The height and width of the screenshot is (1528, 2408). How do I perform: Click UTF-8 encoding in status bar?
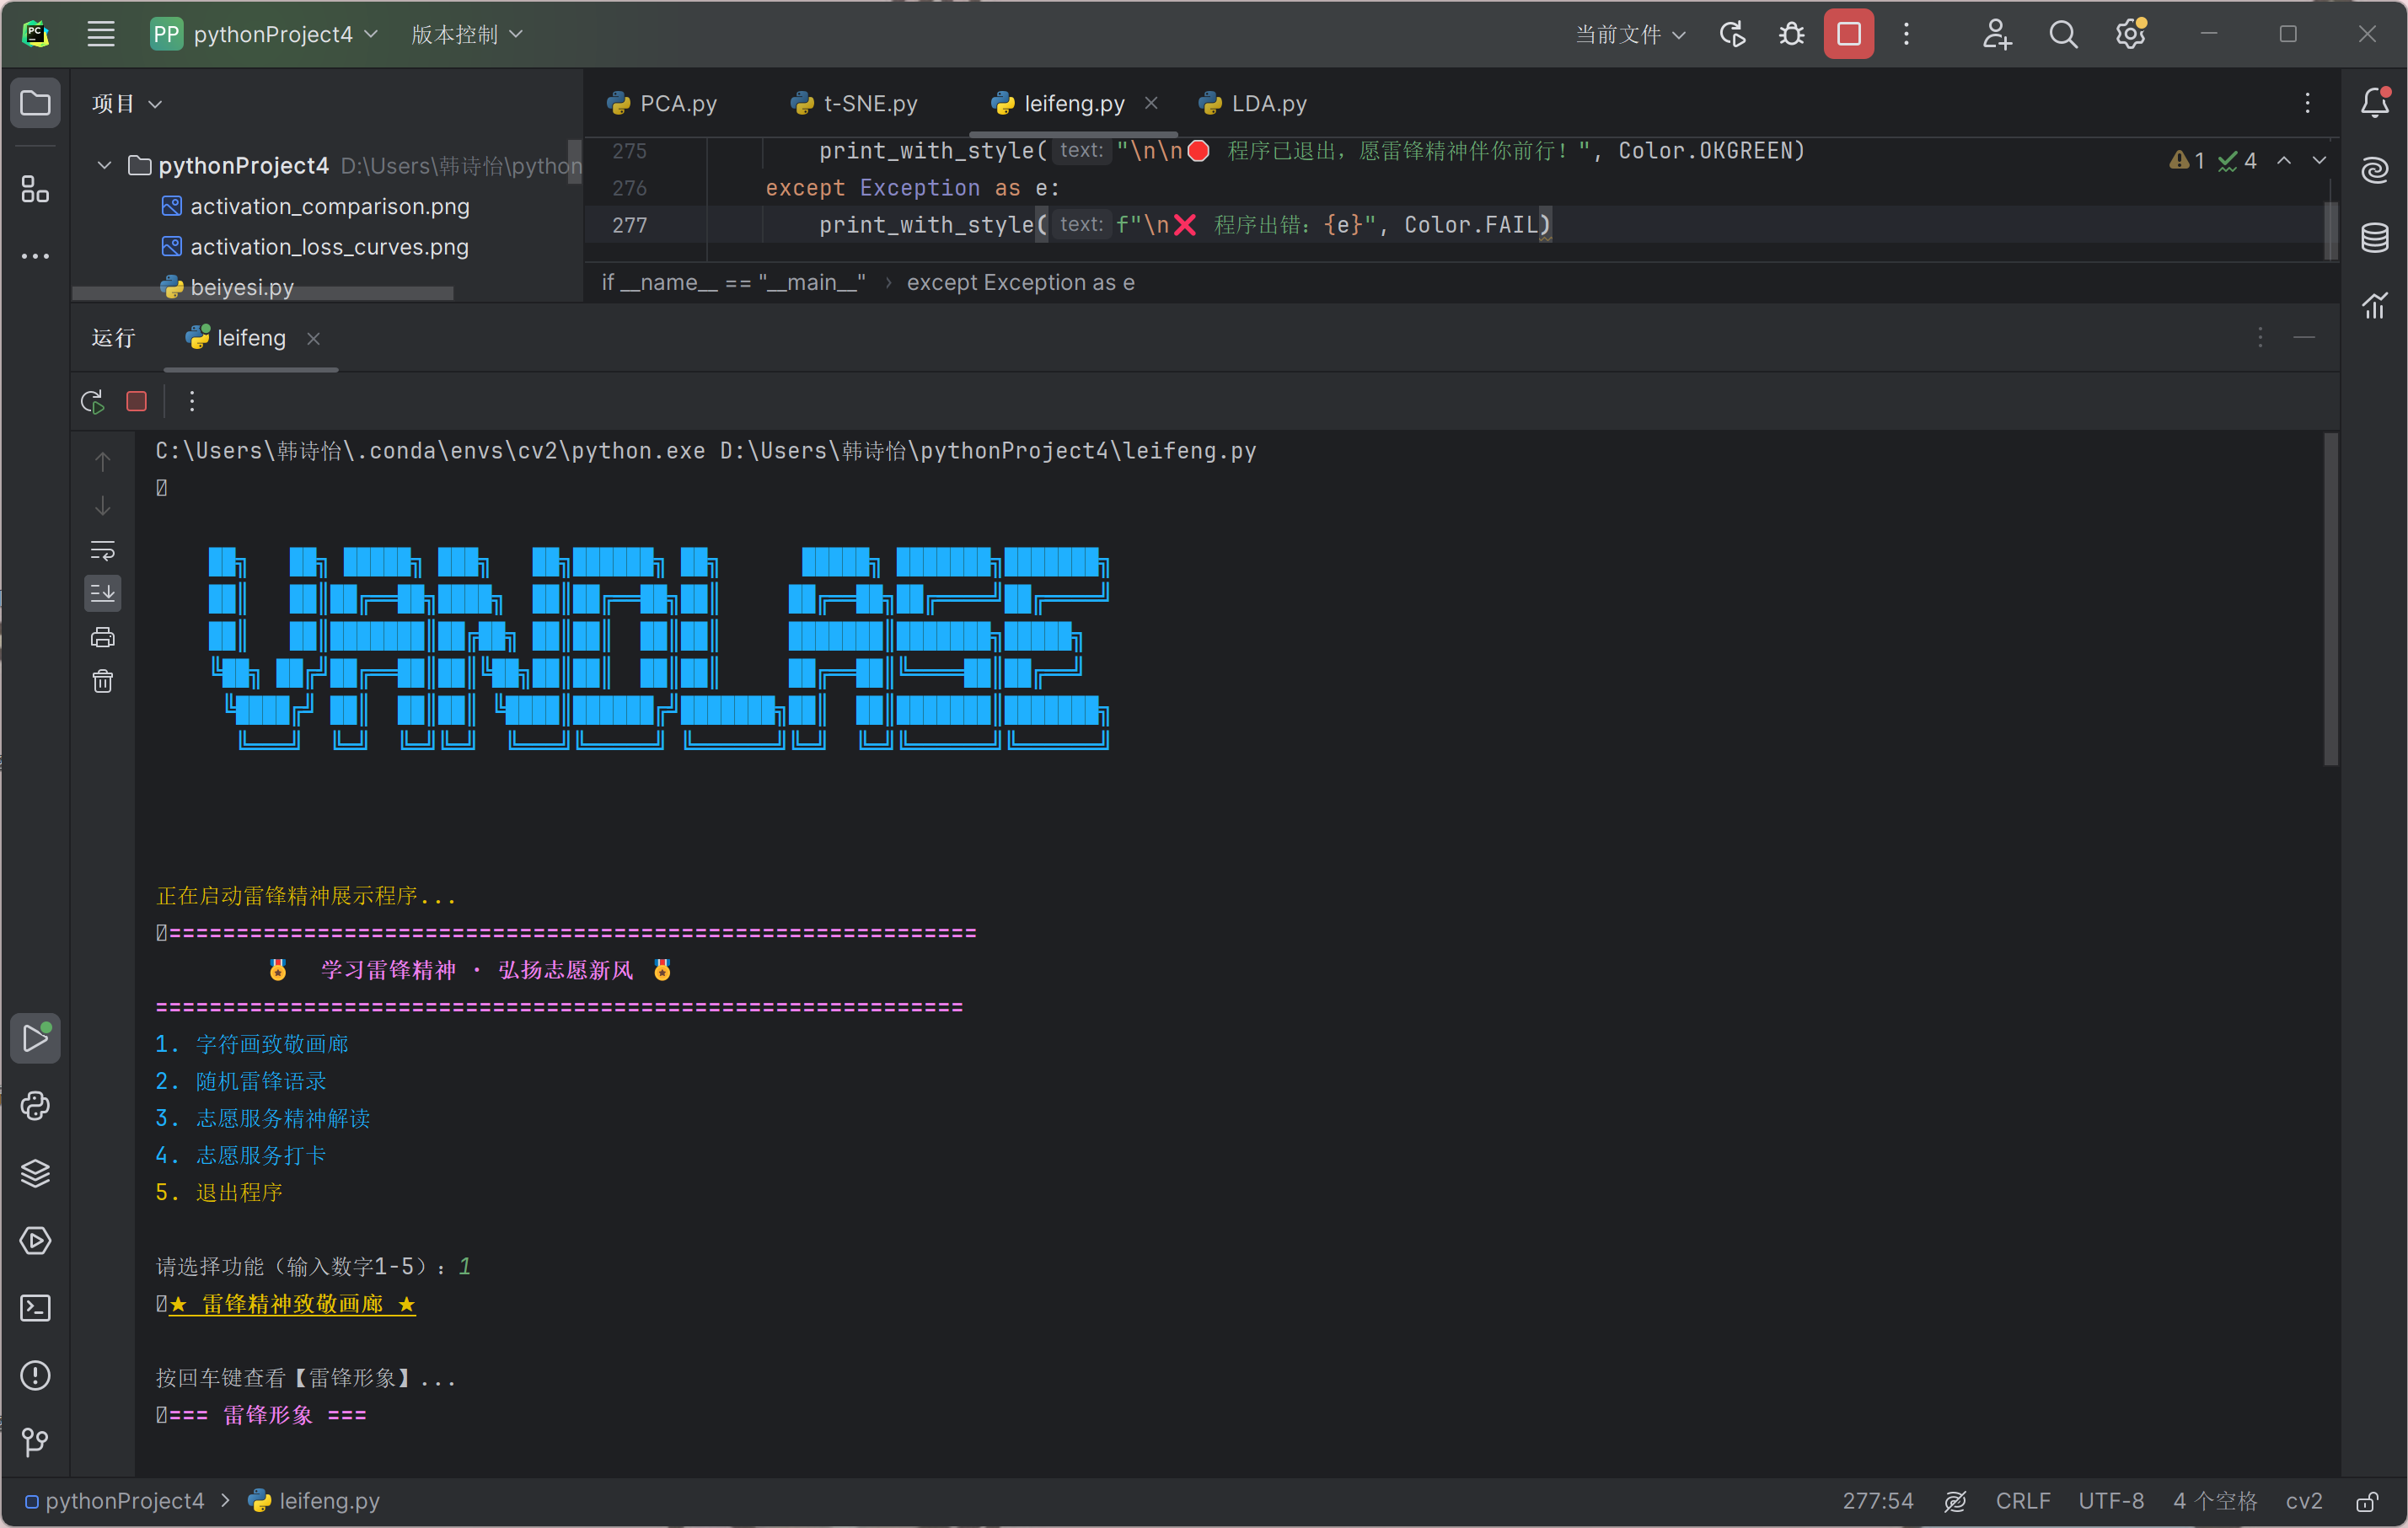coord(2110,1502)
